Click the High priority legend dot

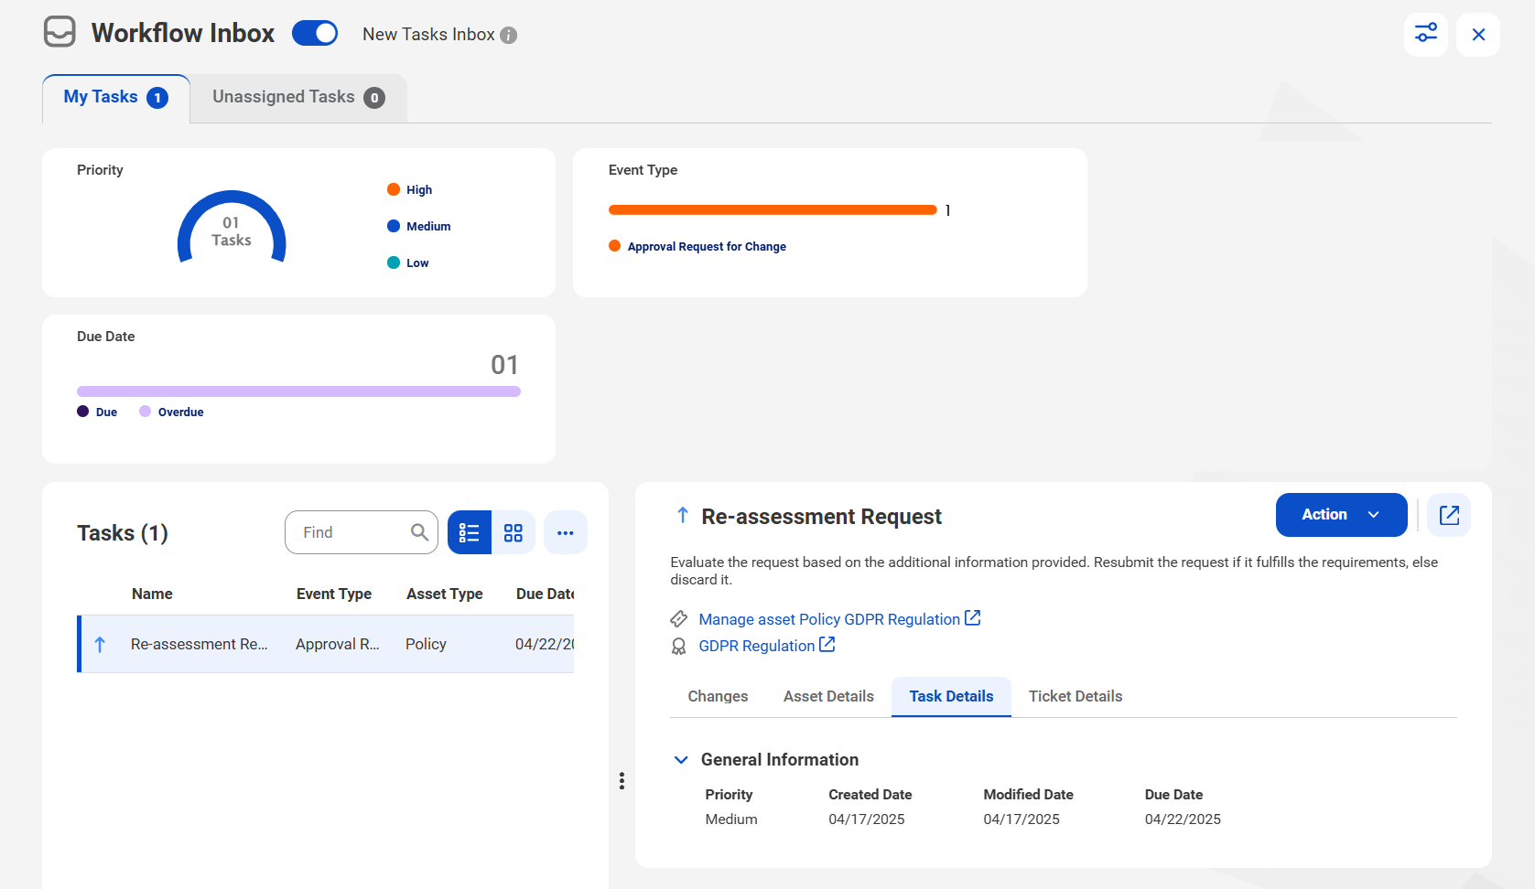[394, 189]
